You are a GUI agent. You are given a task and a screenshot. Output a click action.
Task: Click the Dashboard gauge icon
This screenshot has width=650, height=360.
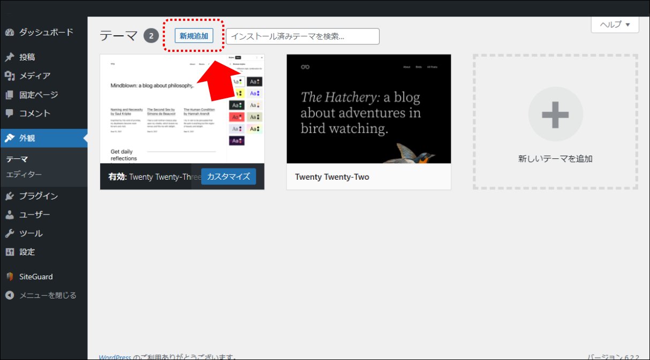[x=10, y=32]
